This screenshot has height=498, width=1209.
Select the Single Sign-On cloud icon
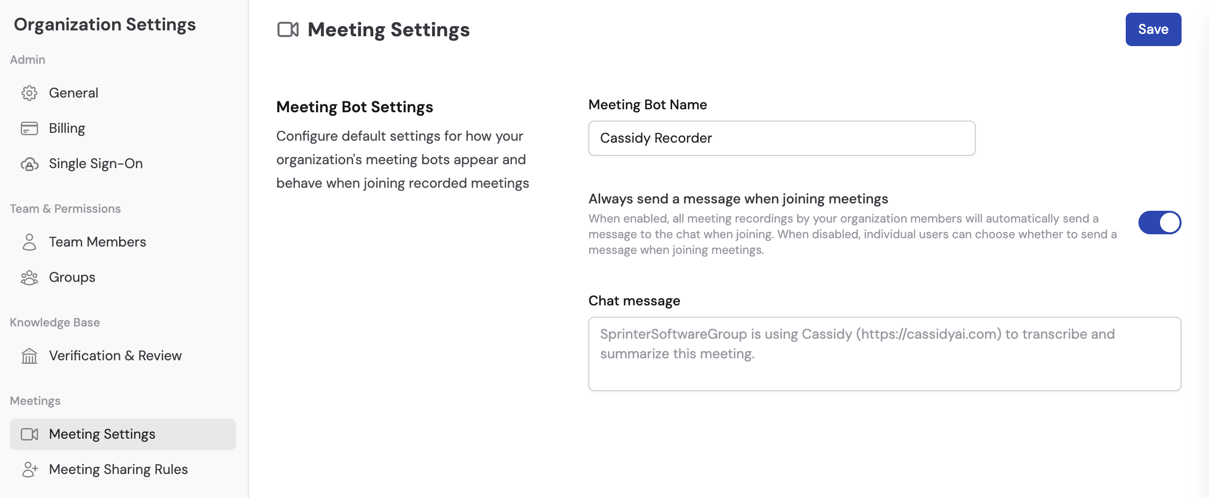pyautogui.click(x=29, y=164)
